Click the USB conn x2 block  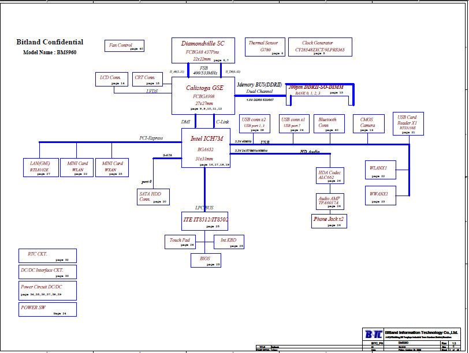[255, 123]
